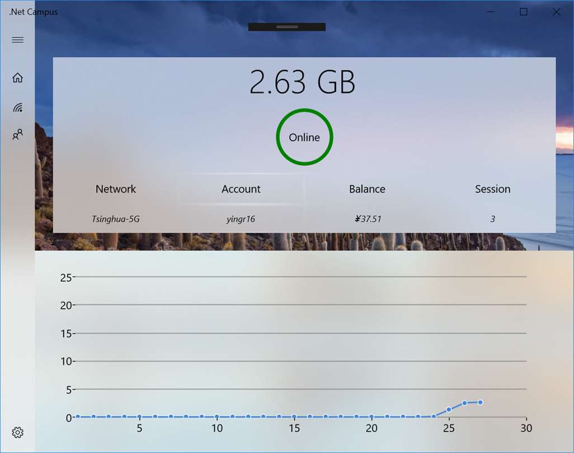Open the users/accounts page icon

(17, 135)
